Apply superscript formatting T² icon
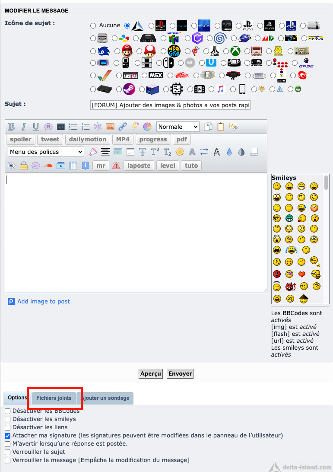Image resolution: width=333 pixels, height=472 pixels. (155, 152)
